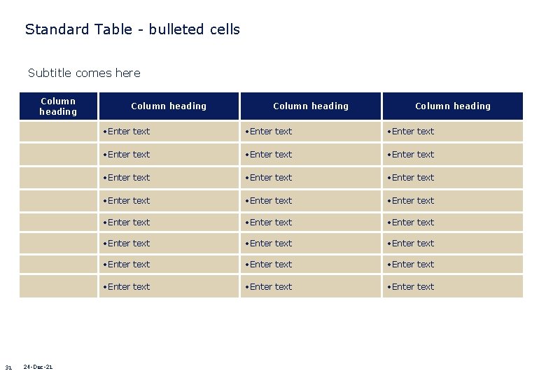Click 'Enter text' in first row, third column
Viewport: 546px width, 378px height.
[272, 132]
